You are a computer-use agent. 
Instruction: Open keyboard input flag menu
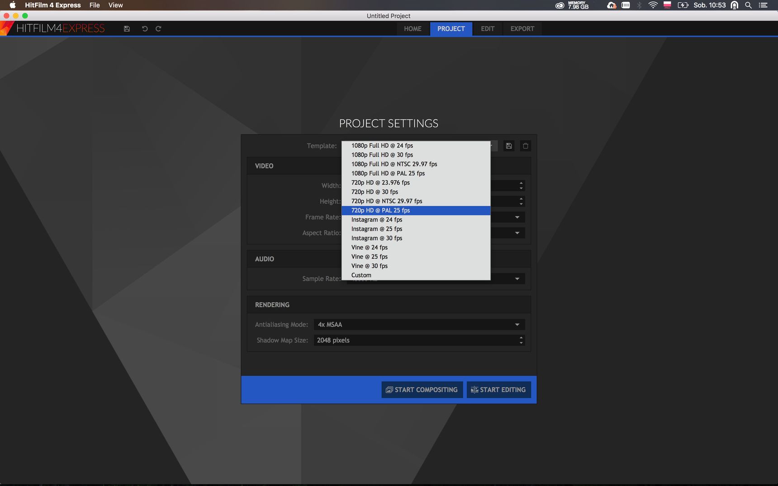(667, 5)
